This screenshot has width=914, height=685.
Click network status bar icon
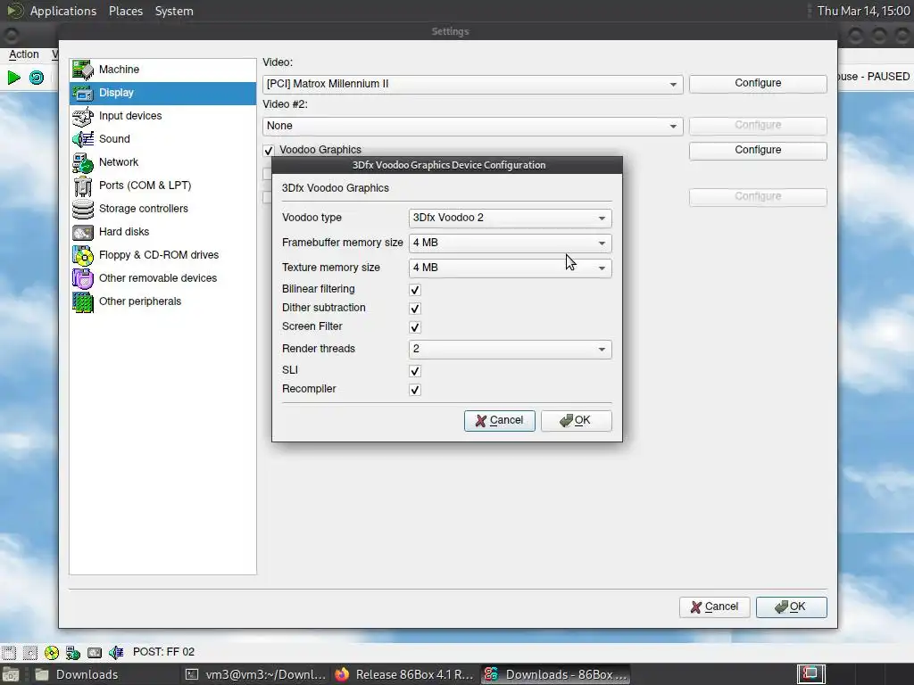click(73, 652)
